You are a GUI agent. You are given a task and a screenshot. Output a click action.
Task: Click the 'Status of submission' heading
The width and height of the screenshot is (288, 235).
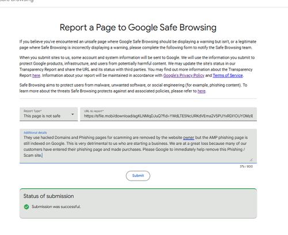click(x=48, y=196)
